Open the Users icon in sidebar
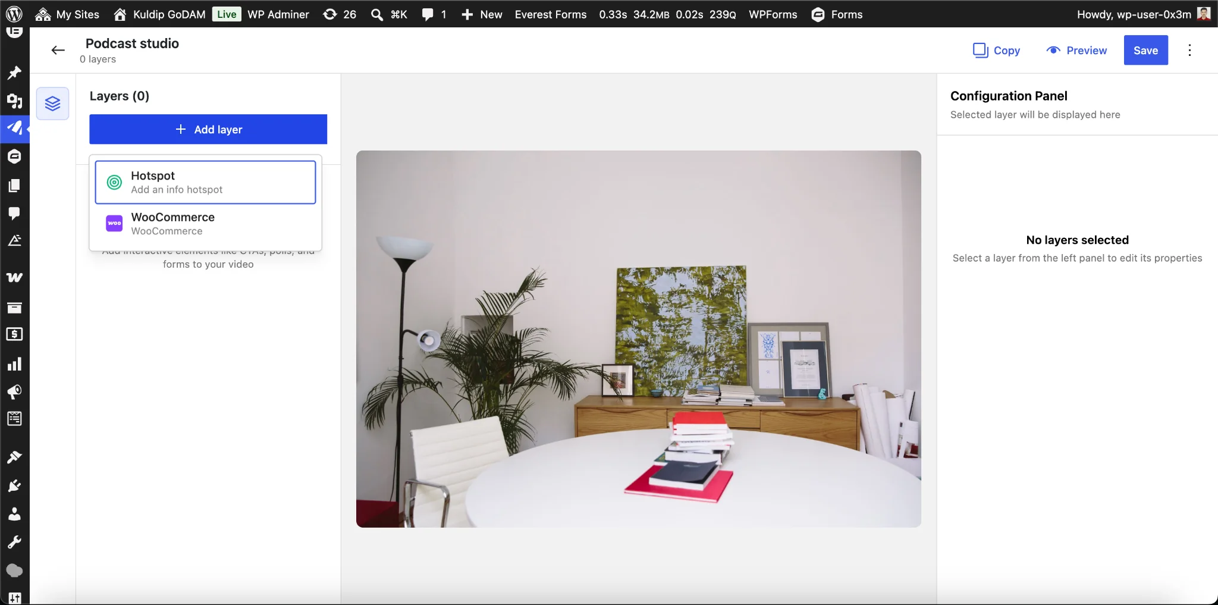Viewport: 1218px width, 605px height. coord(14,514)
